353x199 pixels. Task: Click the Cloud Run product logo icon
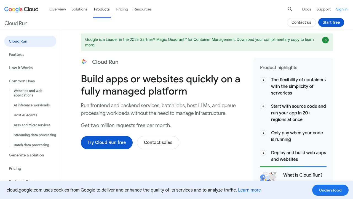click(84, 62)
